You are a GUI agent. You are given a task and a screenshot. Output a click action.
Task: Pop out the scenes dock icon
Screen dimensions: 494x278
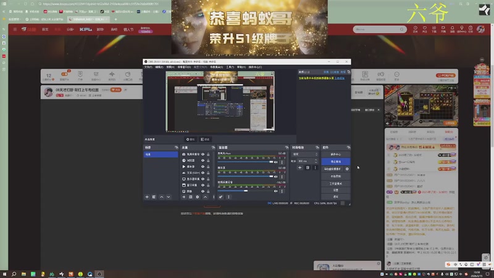[x=176, y=148]
